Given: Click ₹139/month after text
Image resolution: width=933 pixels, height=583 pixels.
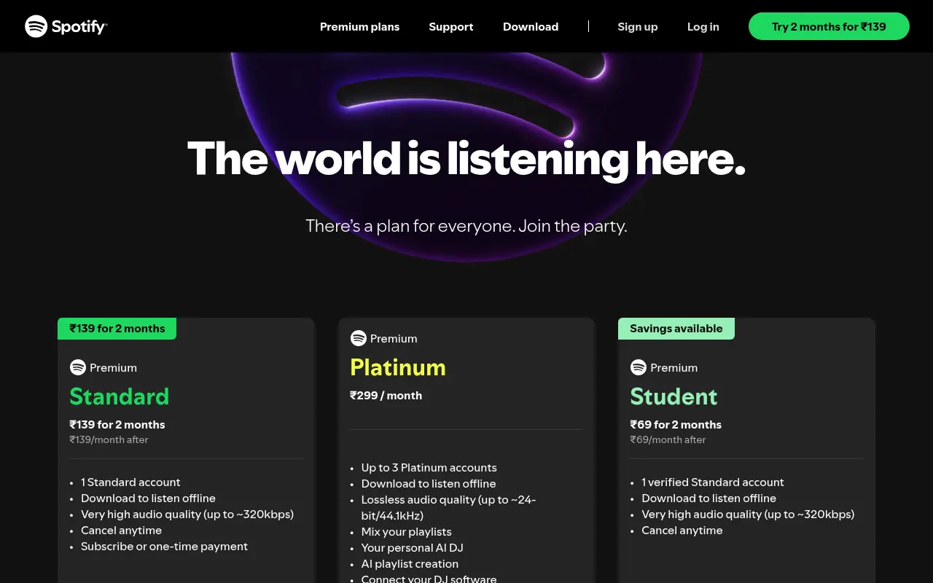Looking at the screenshot, I should click(109, 440).
